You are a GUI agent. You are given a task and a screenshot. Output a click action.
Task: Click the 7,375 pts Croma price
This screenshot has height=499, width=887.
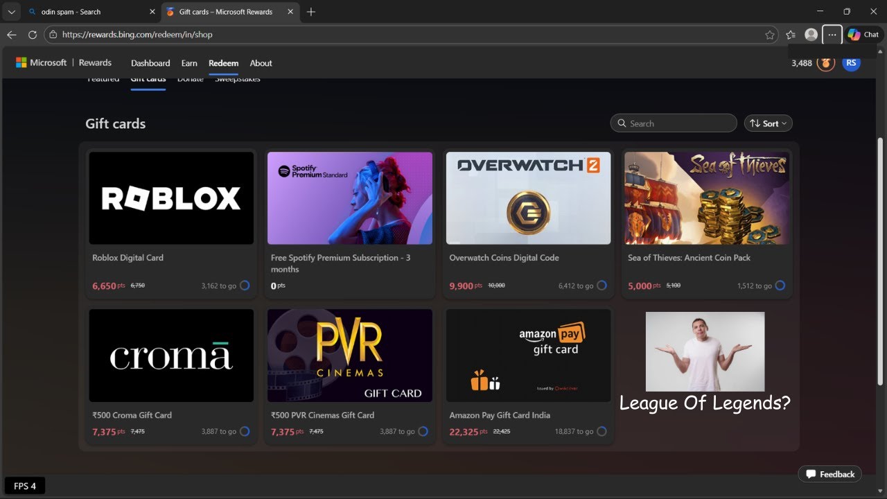[109, 432]
